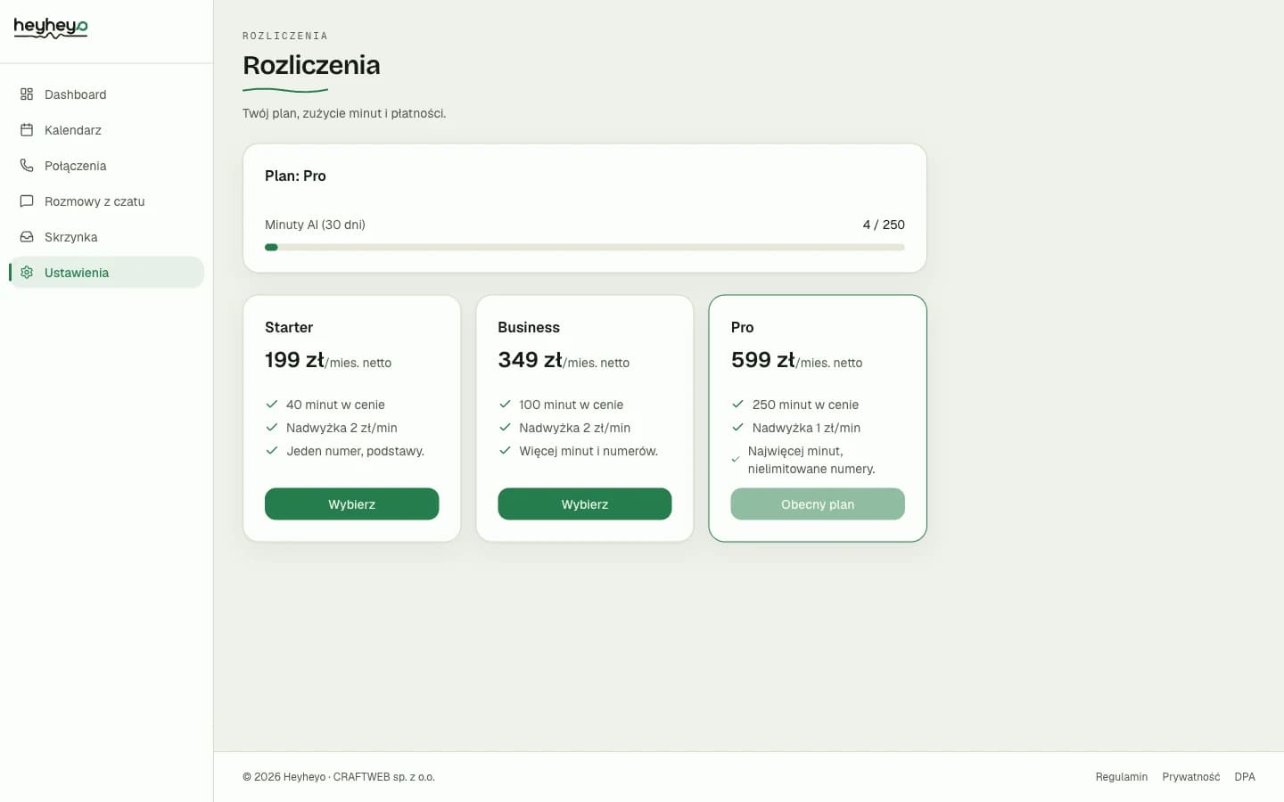Click the Minuty AI usage progress bar
Viewport: 1284px width, 802px height.
(x=585, y=247)
